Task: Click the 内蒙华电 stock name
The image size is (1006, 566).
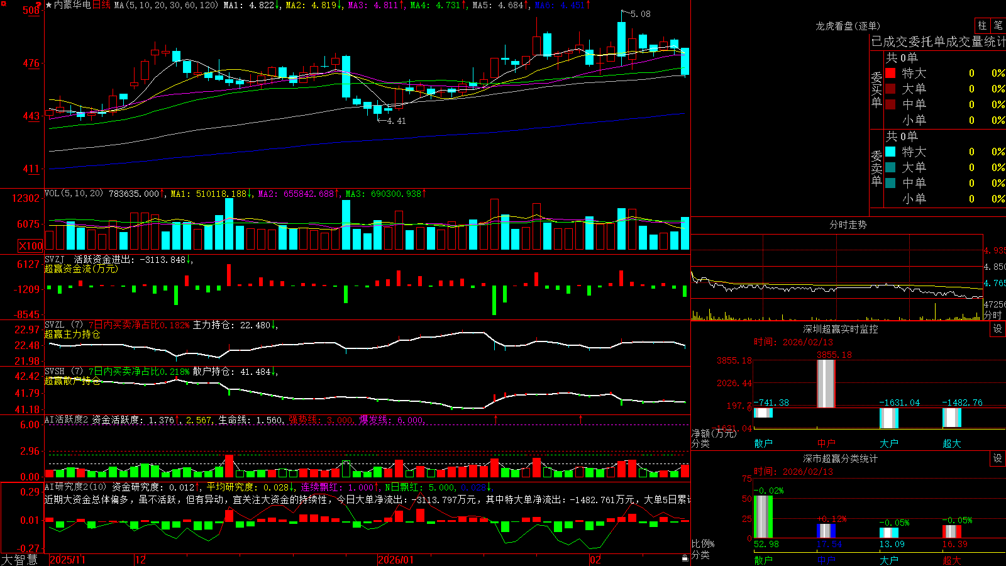Action: tap(72, 5)
